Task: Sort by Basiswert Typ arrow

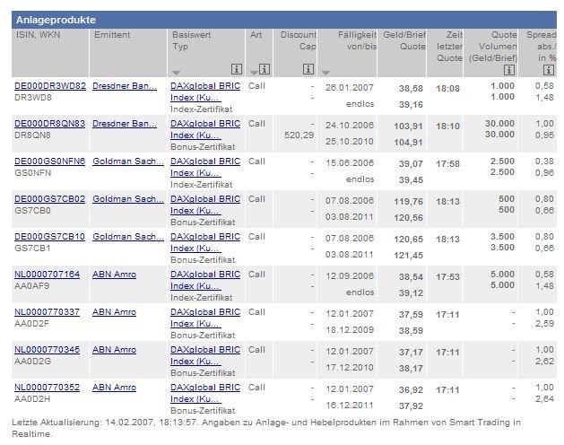Action: click(x=176, y=73)
